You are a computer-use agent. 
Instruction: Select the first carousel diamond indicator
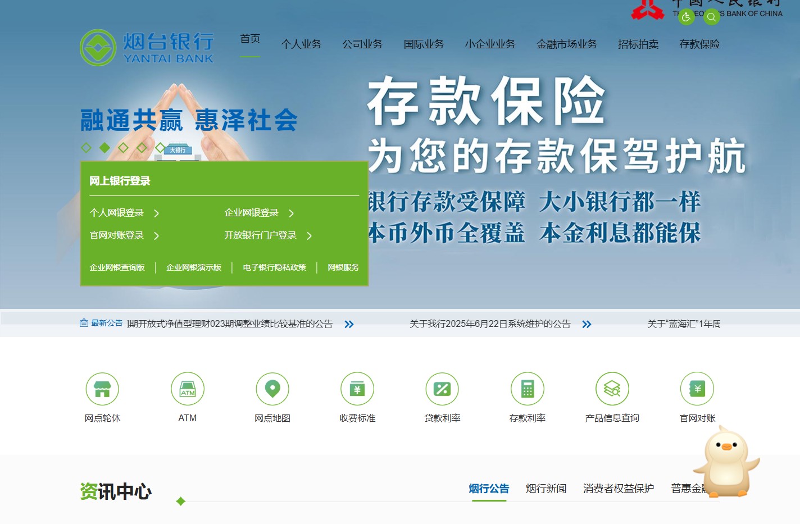(x=86, y=148)
